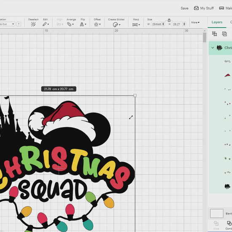Click the Arrange icon
The height and width of the screenshot is (232, 232).
(x=69, y=24)
